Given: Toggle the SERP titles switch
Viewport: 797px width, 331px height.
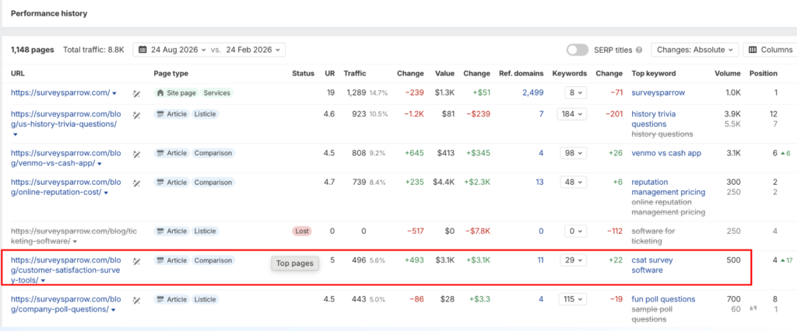Looking at the screenshot, I should (x=578, y=50).
